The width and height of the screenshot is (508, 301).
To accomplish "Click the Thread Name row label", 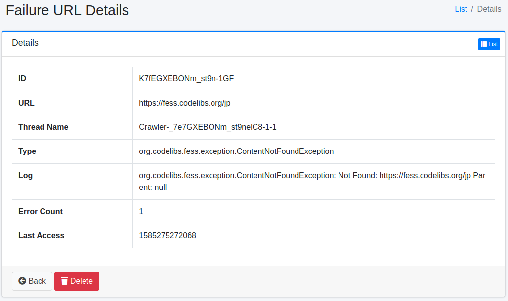I will click(x=43, y=127).
